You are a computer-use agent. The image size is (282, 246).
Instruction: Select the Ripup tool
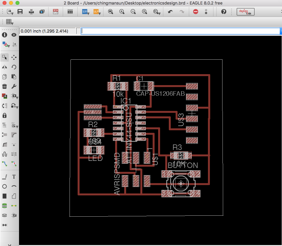click(x=14, y=164)
